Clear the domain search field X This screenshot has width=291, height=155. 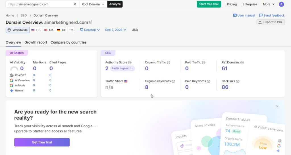(x=75, y=4)
